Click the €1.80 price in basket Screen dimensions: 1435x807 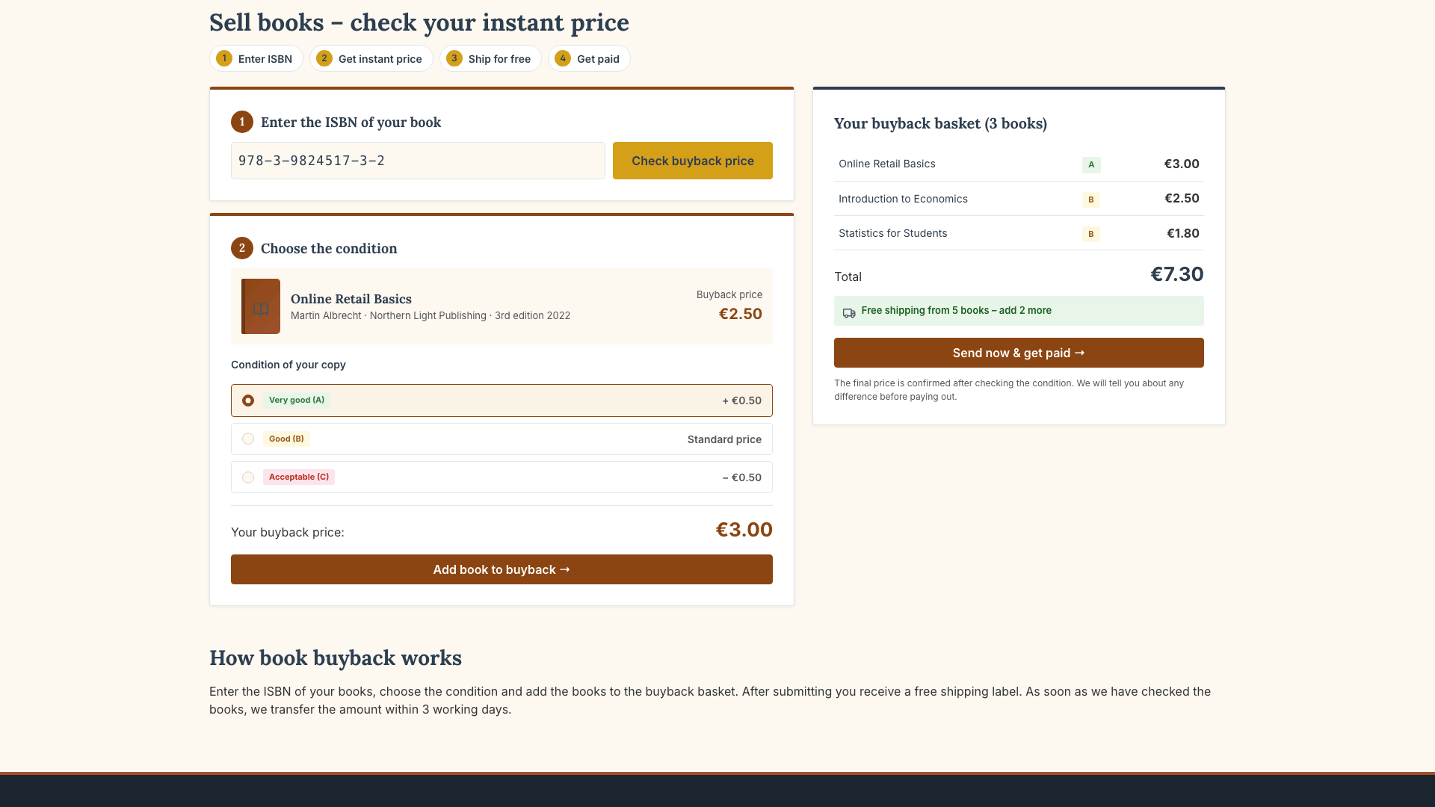coord(1183,233)
